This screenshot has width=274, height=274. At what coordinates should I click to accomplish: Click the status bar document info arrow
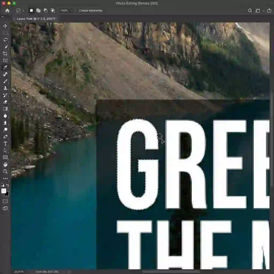coord(69,271)
